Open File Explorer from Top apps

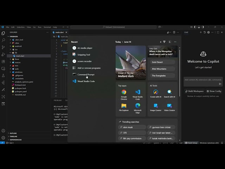coord(124,107)
